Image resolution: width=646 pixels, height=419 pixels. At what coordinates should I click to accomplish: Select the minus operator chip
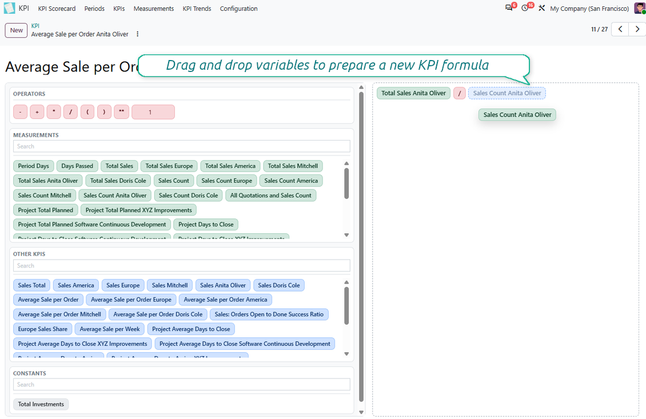pyautogui.click(x=20, y=112)
